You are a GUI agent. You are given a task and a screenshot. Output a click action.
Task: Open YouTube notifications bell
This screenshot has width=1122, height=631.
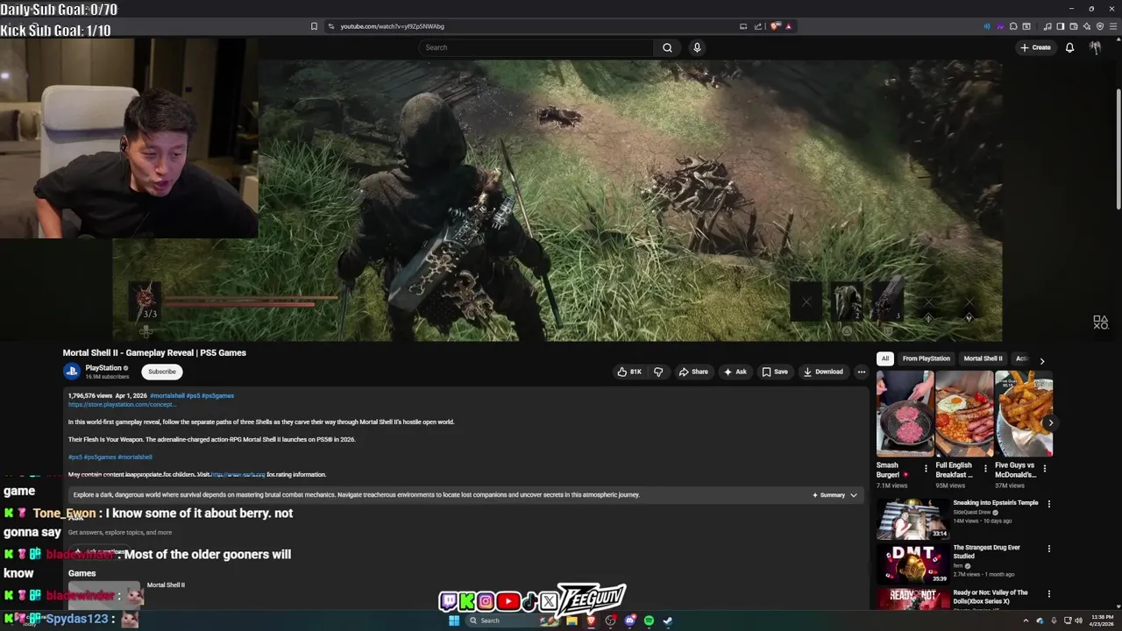(1069, 47)
